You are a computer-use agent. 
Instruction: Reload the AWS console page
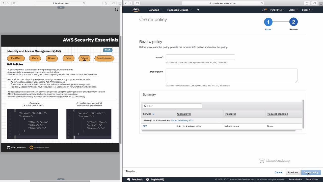click(262, 3)
